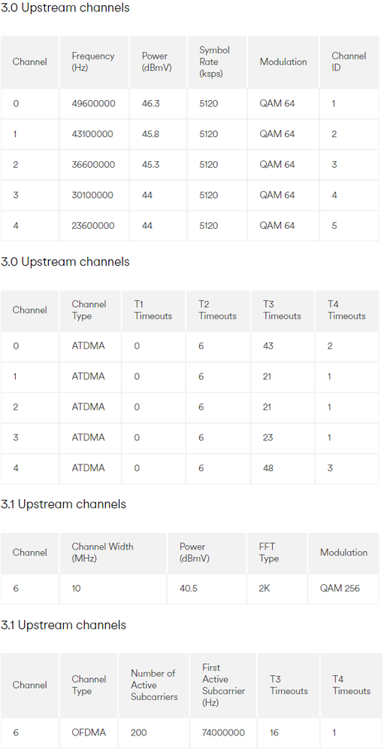Select the 45.8 power cell
387x752 pixels.
(158, 134)
